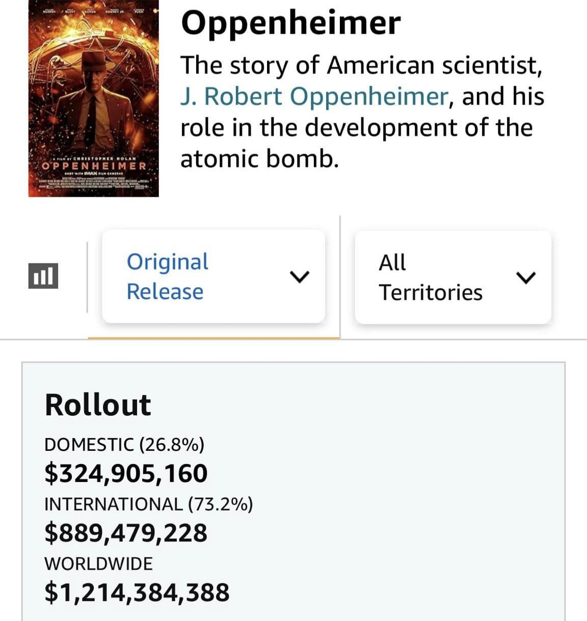Click the international gross $889,479,228
Viewport: 587px width, 621px height.
pyautogui.click(x=126, y=533)
